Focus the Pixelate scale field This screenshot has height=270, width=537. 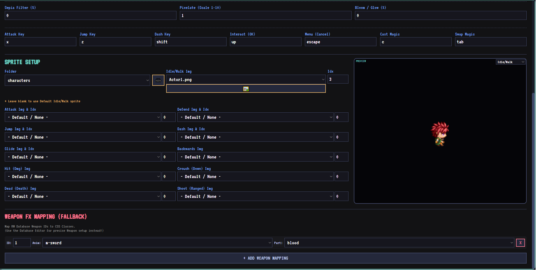pos(266,16)
